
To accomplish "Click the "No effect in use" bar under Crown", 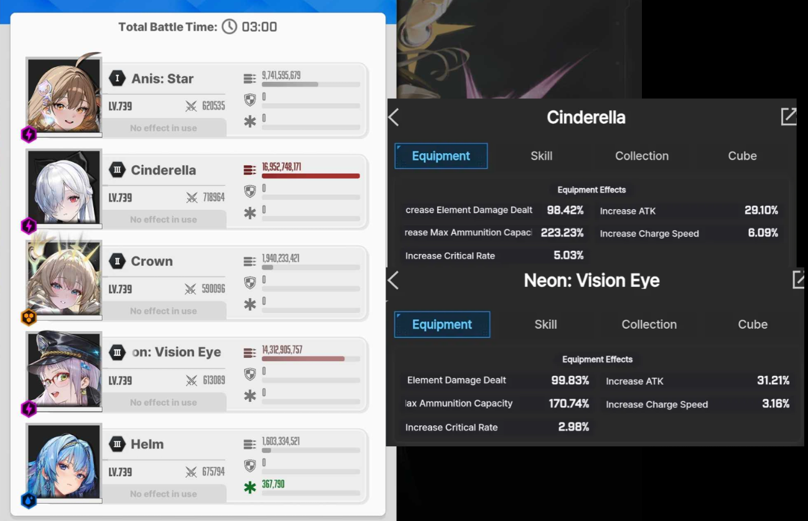I will pos(164,311).
